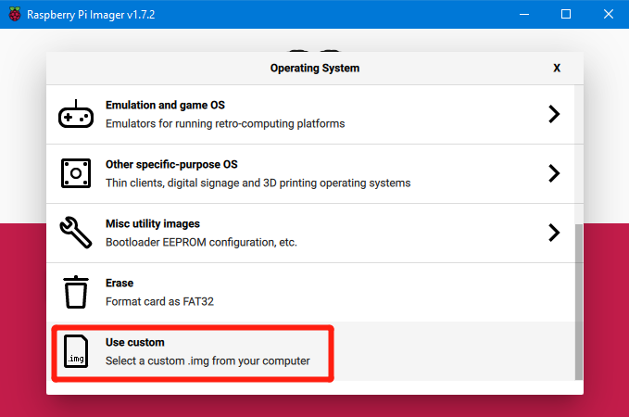Open the 'Misc utility images' category label
629x417 pixels.
[152, 224]
